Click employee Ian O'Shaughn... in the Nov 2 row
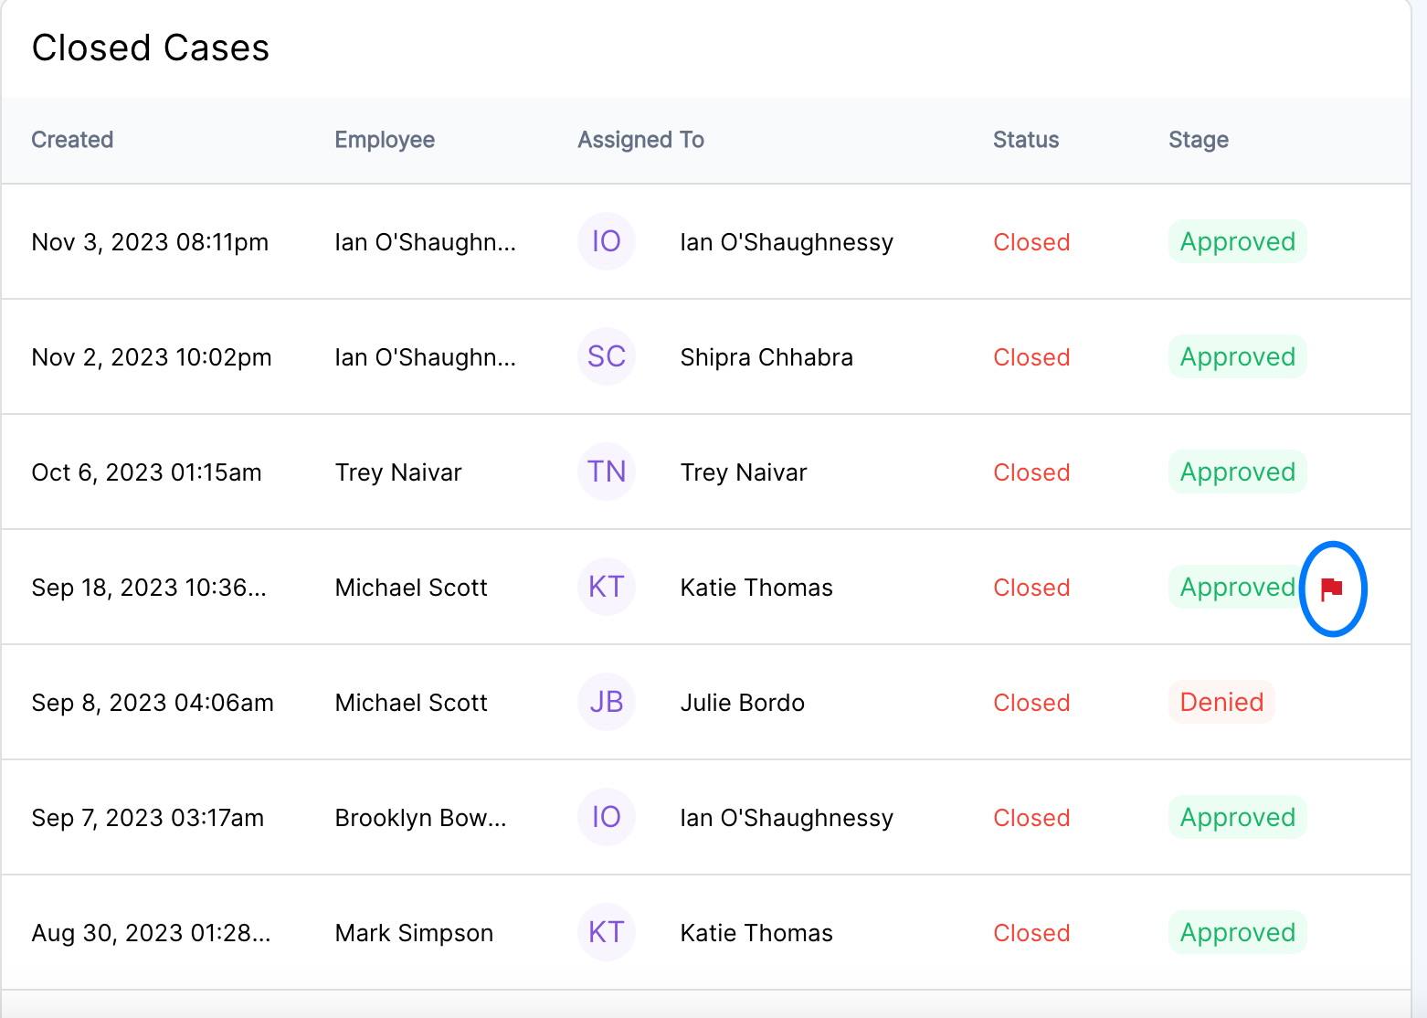The height and width of the screenshot is (1018, 1427). 425,357
